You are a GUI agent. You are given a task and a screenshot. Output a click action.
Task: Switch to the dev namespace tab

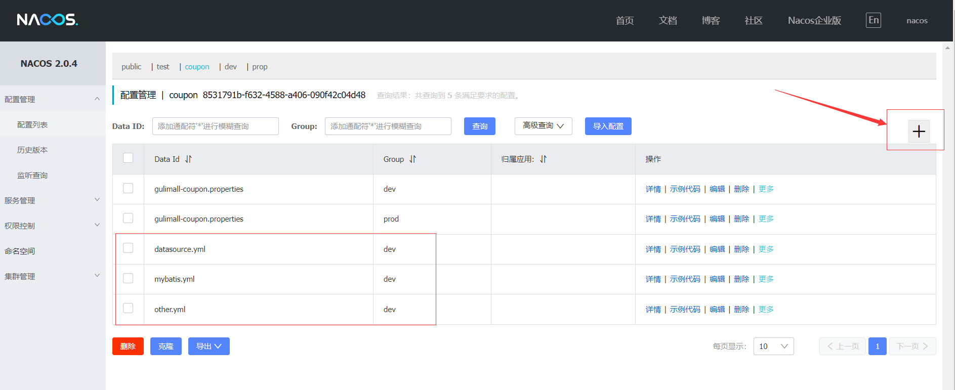point(230,66)
